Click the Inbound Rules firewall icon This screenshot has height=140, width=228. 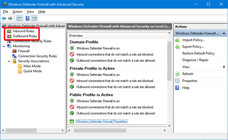click(x=9, y=31)
